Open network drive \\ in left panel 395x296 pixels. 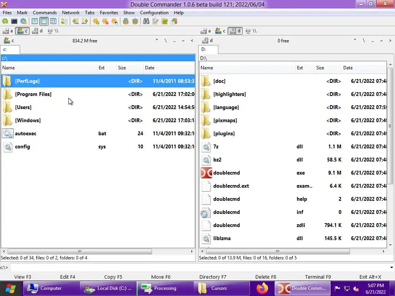coord(53,31)
